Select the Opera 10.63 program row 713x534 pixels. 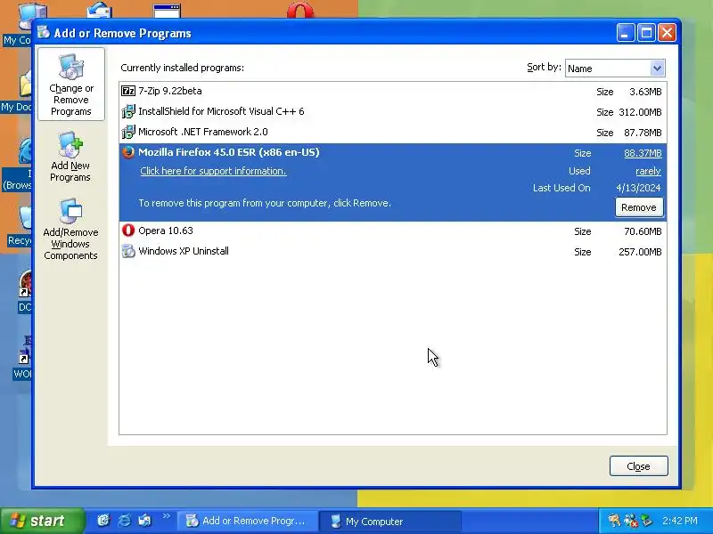(393, 231)
